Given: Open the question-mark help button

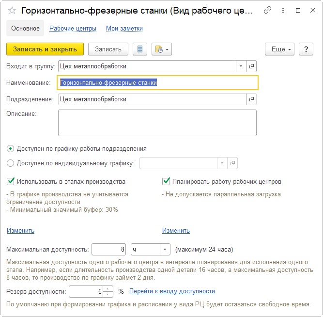Looking at the screenshot, I should coord(306,49).
